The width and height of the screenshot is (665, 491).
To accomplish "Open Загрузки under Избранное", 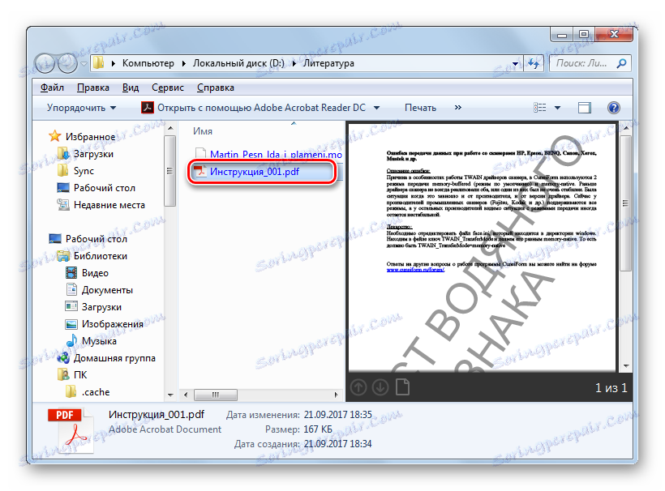I will tap(94, 154).
